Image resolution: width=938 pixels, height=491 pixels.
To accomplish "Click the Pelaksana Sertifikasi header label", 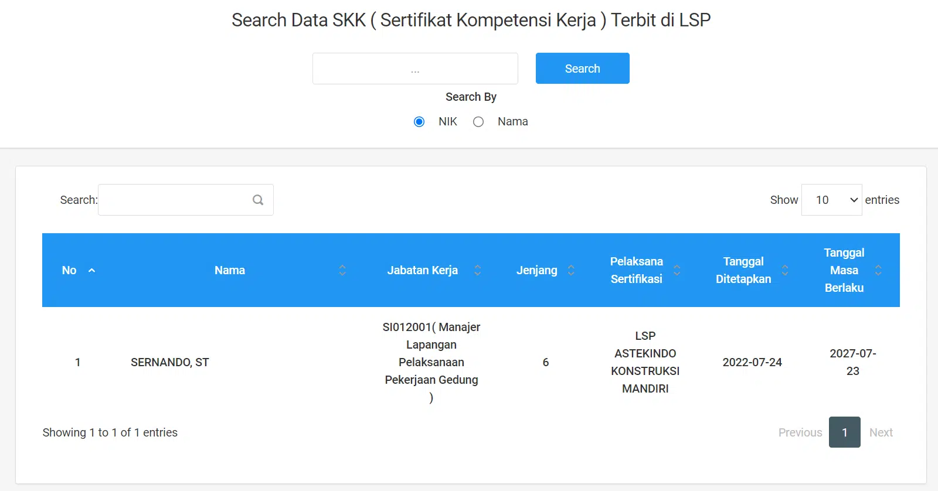I will (636, 270).
